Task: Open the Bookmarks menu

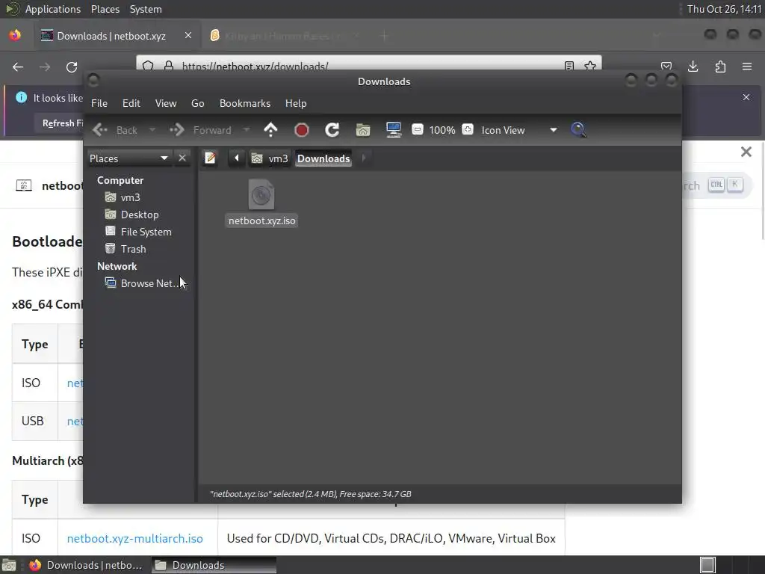Action: pyautogui.click(x=245, y=103)
